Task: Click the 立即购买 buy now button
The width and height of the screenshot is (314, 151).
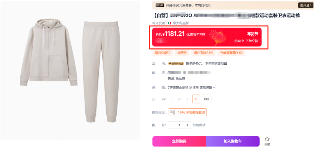Action: 179,141
